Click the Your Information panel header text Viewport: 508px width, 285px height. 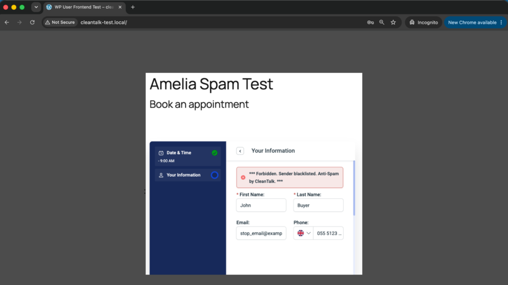(273, 151)
